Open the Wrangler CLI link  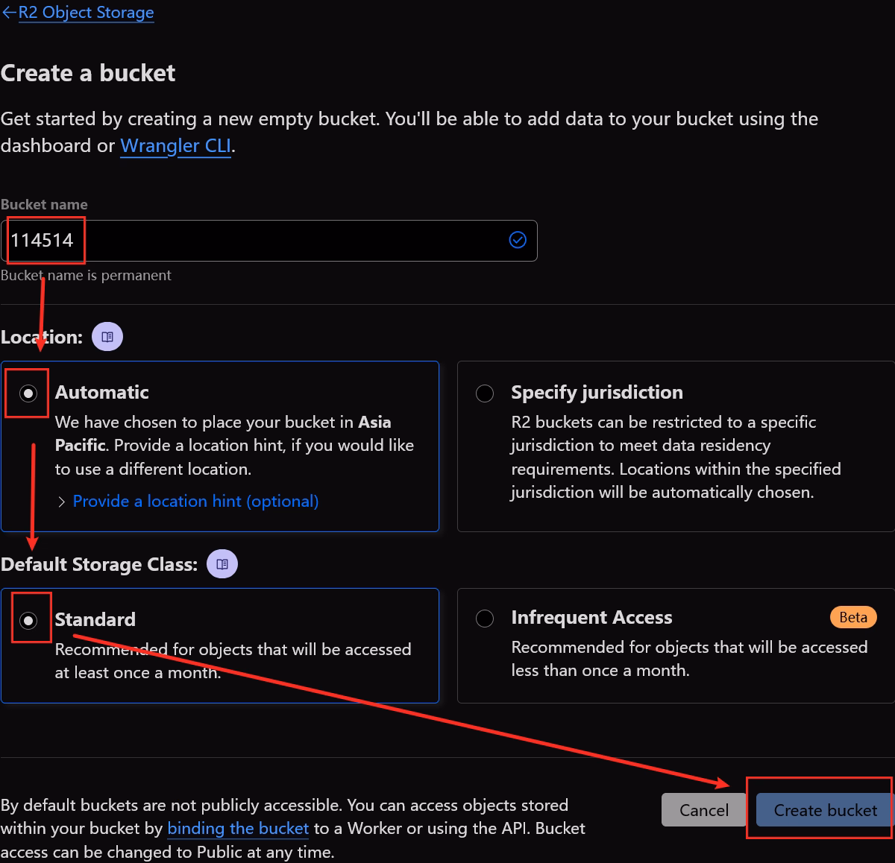[175, 145]
